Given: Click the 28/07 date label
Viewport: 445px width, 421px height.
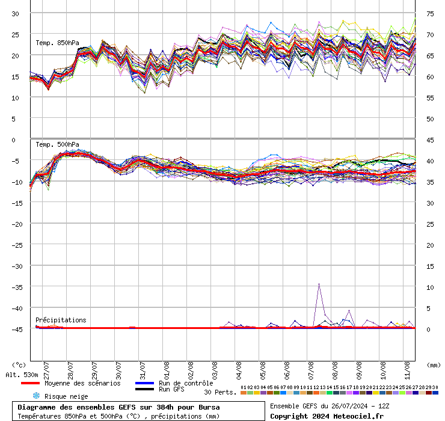Looking at the screenshot, I should 70,370.
